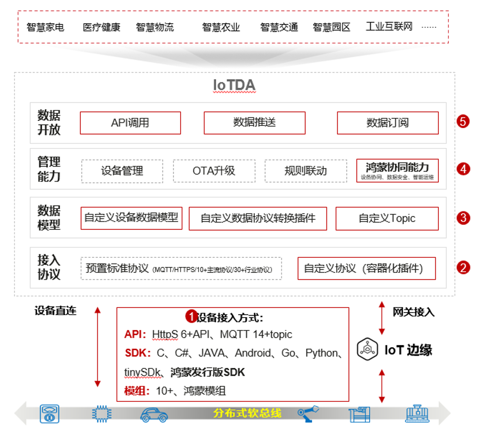This screenshot has width=481, height=435.
Task: Select the 自定义Topic box
Action: 387,218
